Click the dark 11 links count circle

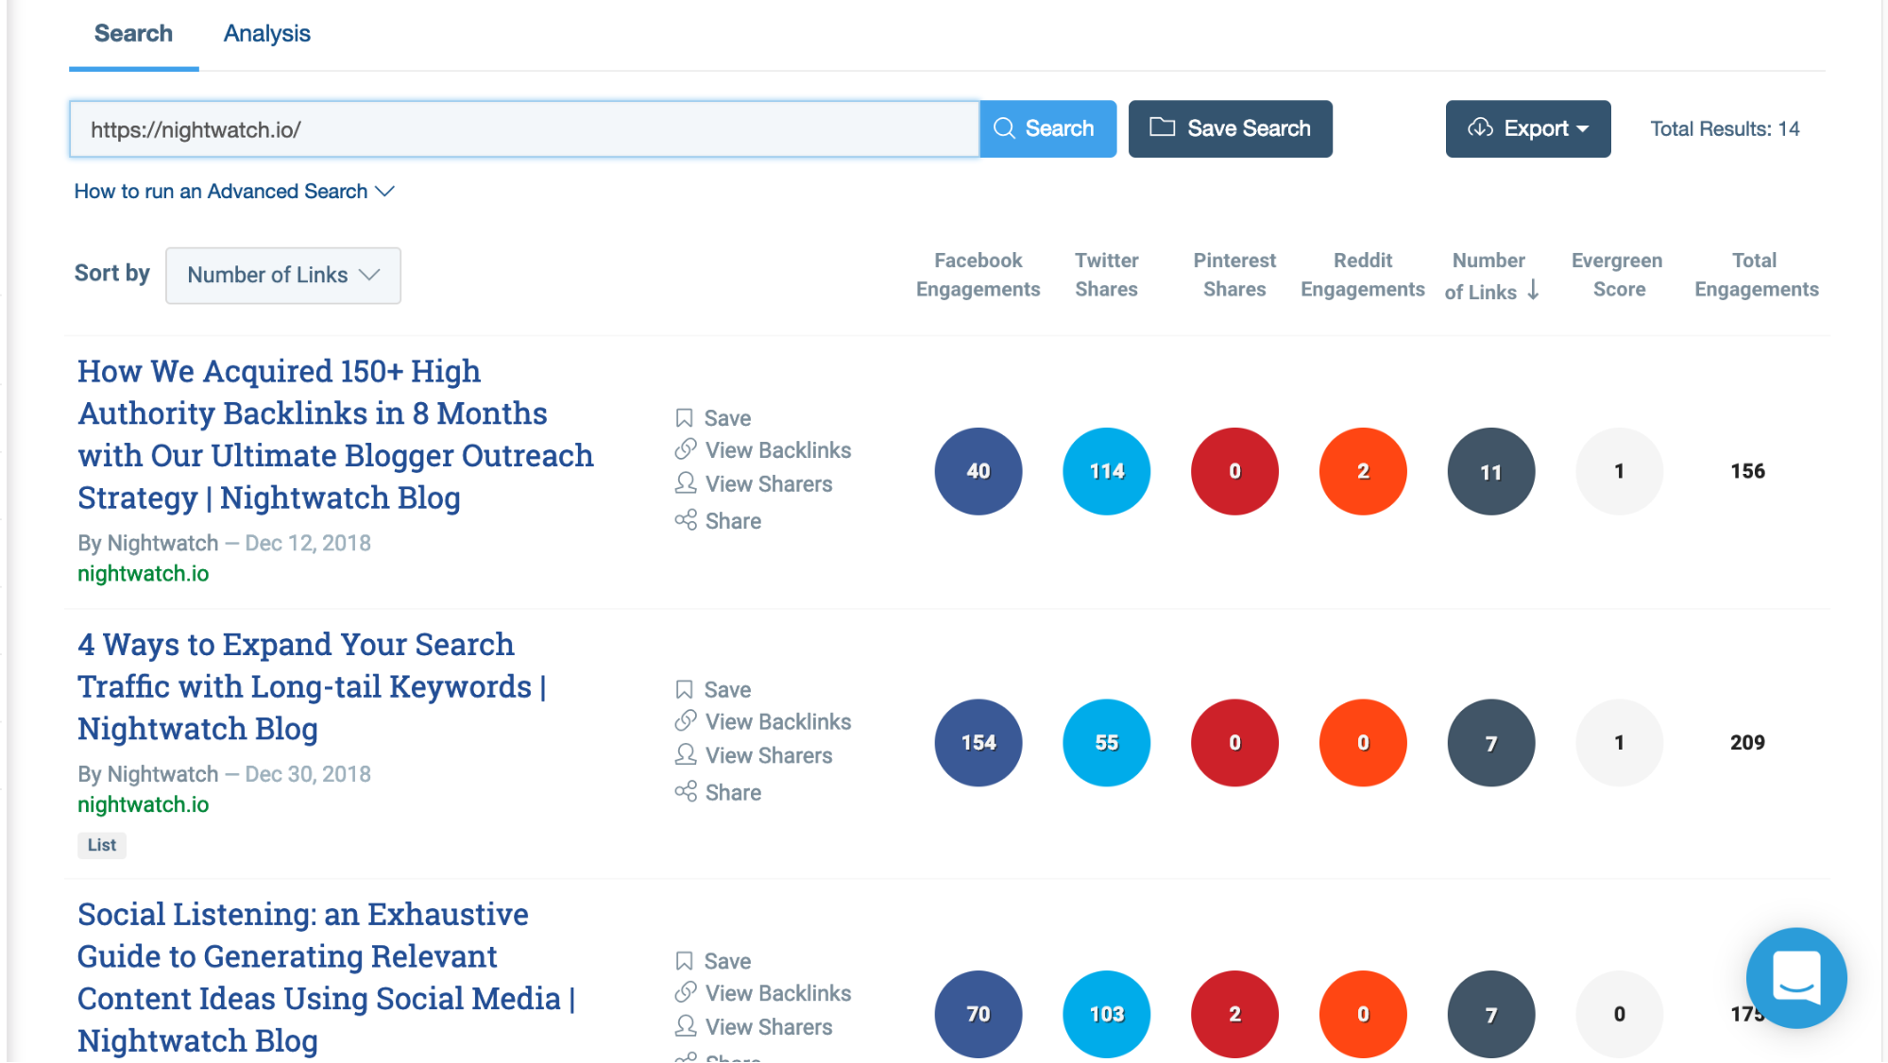(x=1490, y=472)
